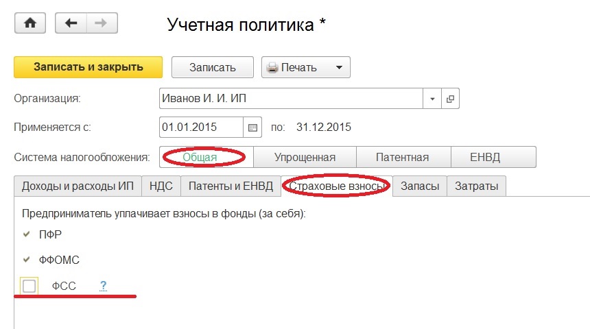Click Записать и закрыть button

(x=88, y=67)
